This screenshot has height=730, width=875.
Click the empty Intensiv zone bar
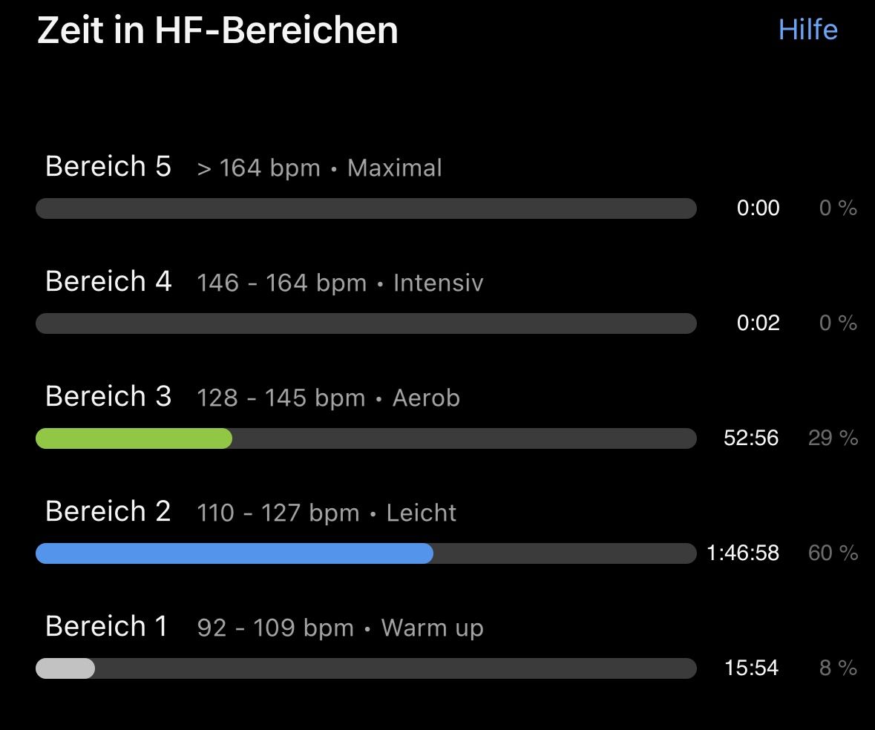pos(366,323)
